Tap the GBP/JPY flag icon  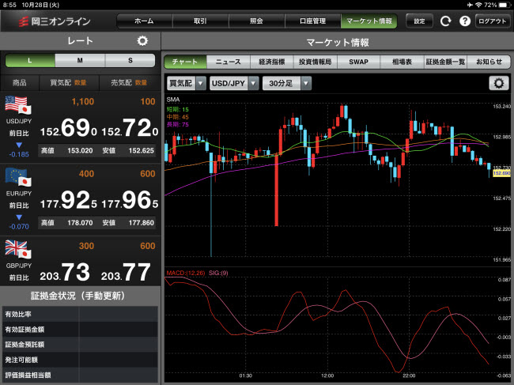click(x=18, y=249)
